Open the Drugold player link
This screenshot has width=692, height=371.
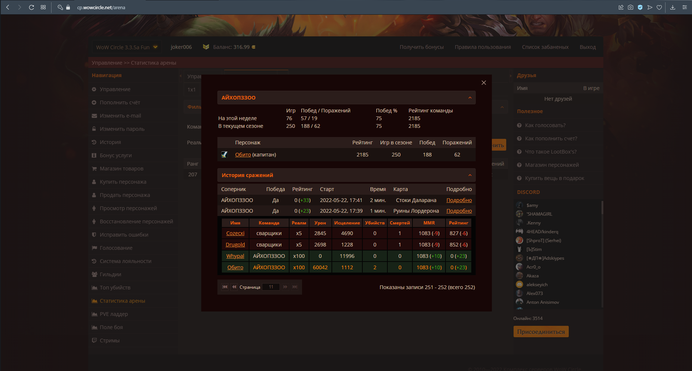(x=235, y=245)
